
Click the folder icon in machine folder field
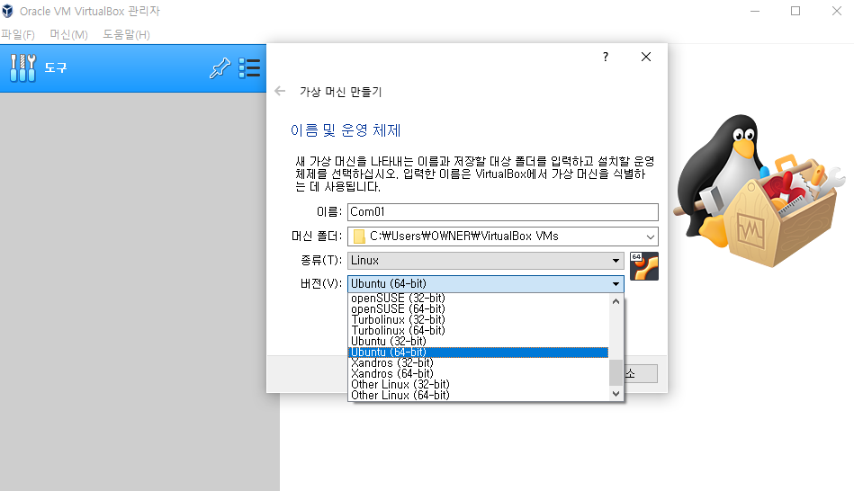359,237
